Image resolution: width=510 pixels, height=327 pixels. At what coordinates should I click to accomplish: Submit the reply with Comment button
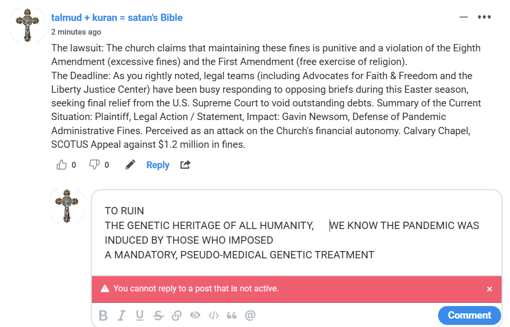tap(469, 315)
